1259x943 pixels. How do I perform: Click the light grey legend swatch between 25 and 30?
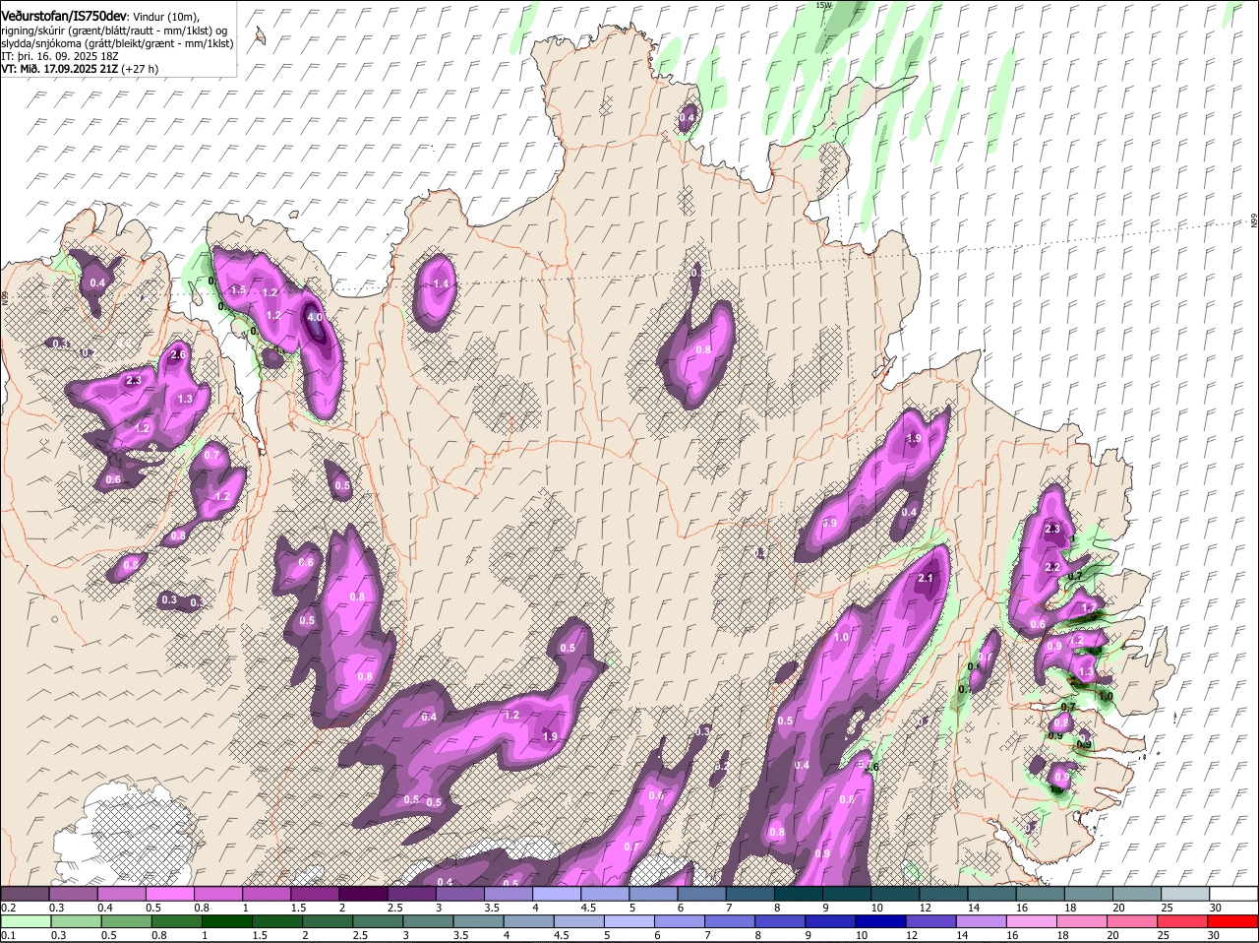click(1186, 894)
